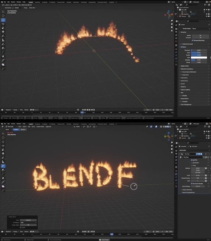
Task: Toggle the Just Fire checkbox
Action: pos(191,160)
